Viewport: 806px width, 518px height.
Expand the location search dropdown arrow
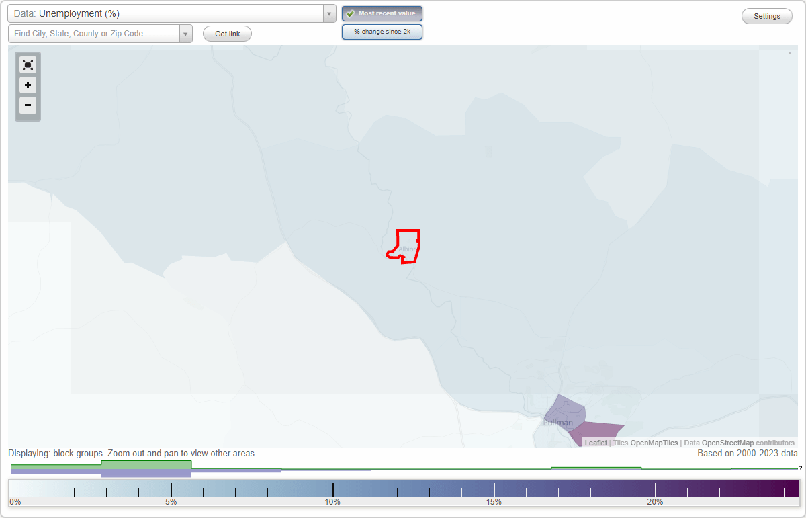click(185, 34)
